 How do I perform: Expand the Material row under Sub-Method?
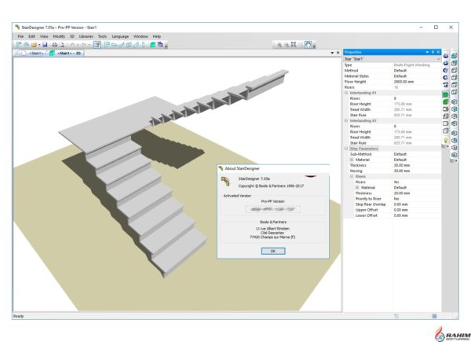coord(352,160)
